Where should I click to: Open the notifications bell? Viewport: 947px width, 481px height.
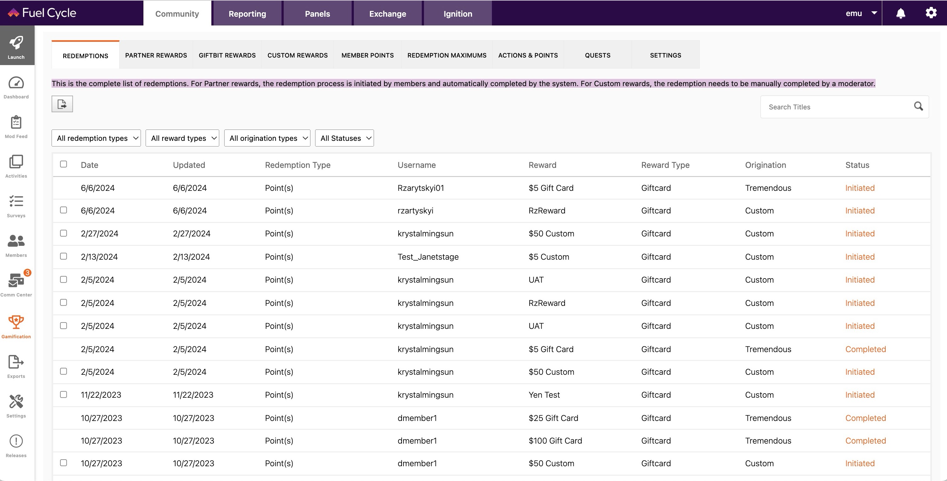[900, 13]
